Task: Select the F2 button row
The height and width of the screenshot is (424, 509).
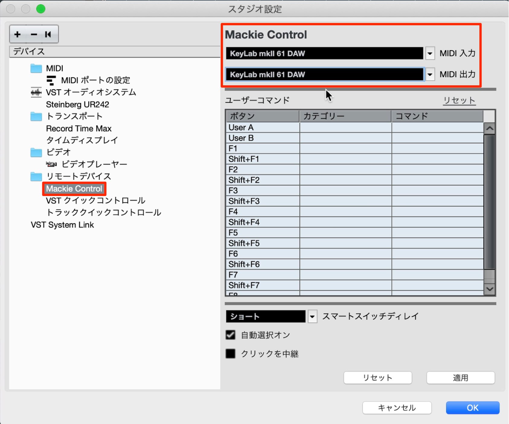Action: click(355, 170)
